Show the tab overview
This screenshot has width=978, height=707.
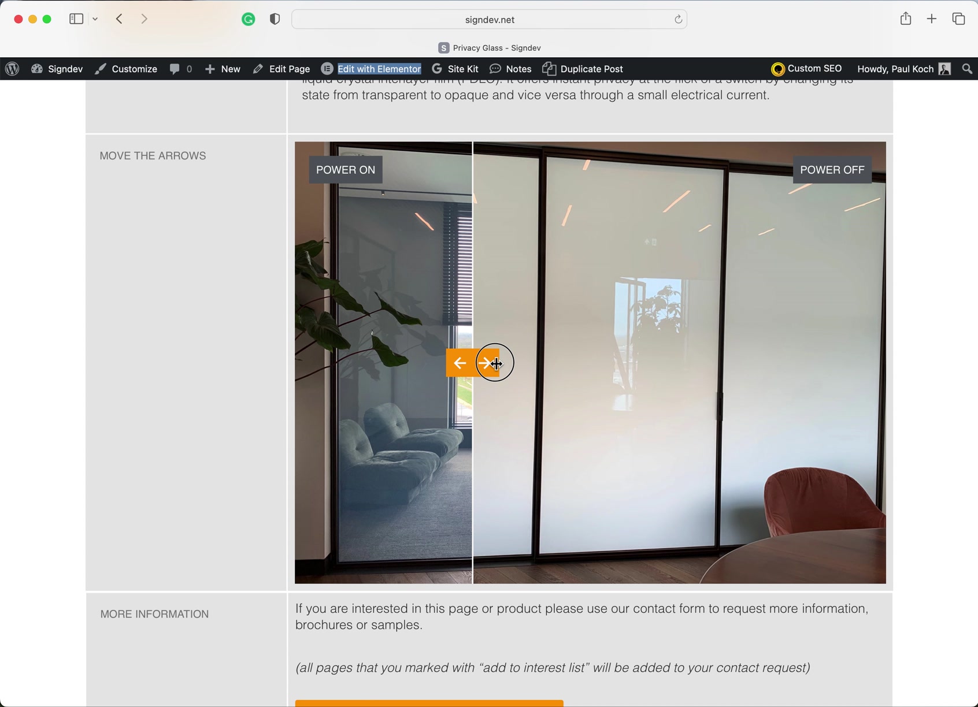(x=959, y=19)
